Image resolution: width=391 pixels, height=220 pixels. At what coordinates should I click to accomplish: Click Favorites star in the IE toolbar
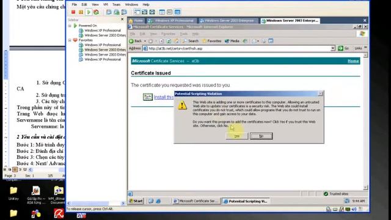coord(212,41)
